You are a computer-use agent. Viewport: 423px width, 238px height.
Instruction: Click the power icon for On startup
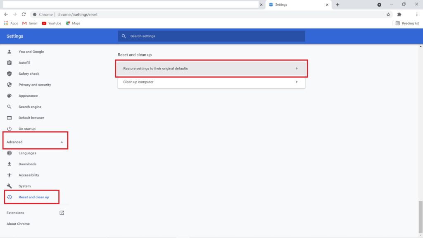(9, 129)
